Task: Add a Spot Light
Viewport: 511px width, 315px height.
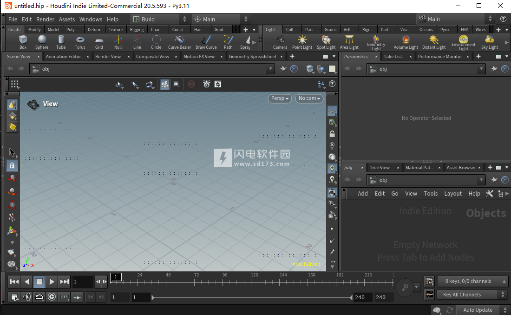Action: click(x=326, y=42)
